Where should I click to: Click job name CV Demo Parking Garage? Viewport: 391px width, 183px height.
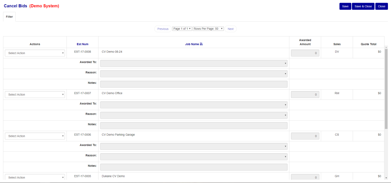[118, 135]
